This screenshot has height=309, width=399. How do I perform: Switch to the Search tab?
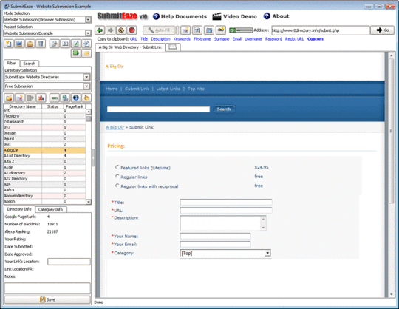click(30, 64)
